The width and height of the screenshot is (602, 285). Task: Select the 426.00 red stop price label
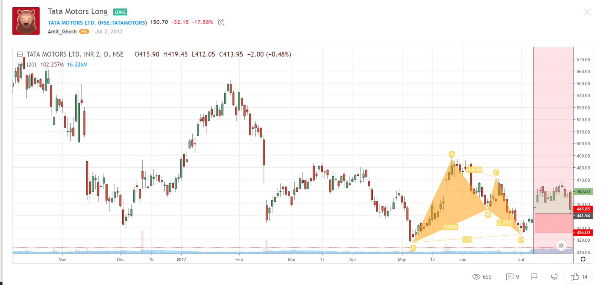[x=583, y=233]
